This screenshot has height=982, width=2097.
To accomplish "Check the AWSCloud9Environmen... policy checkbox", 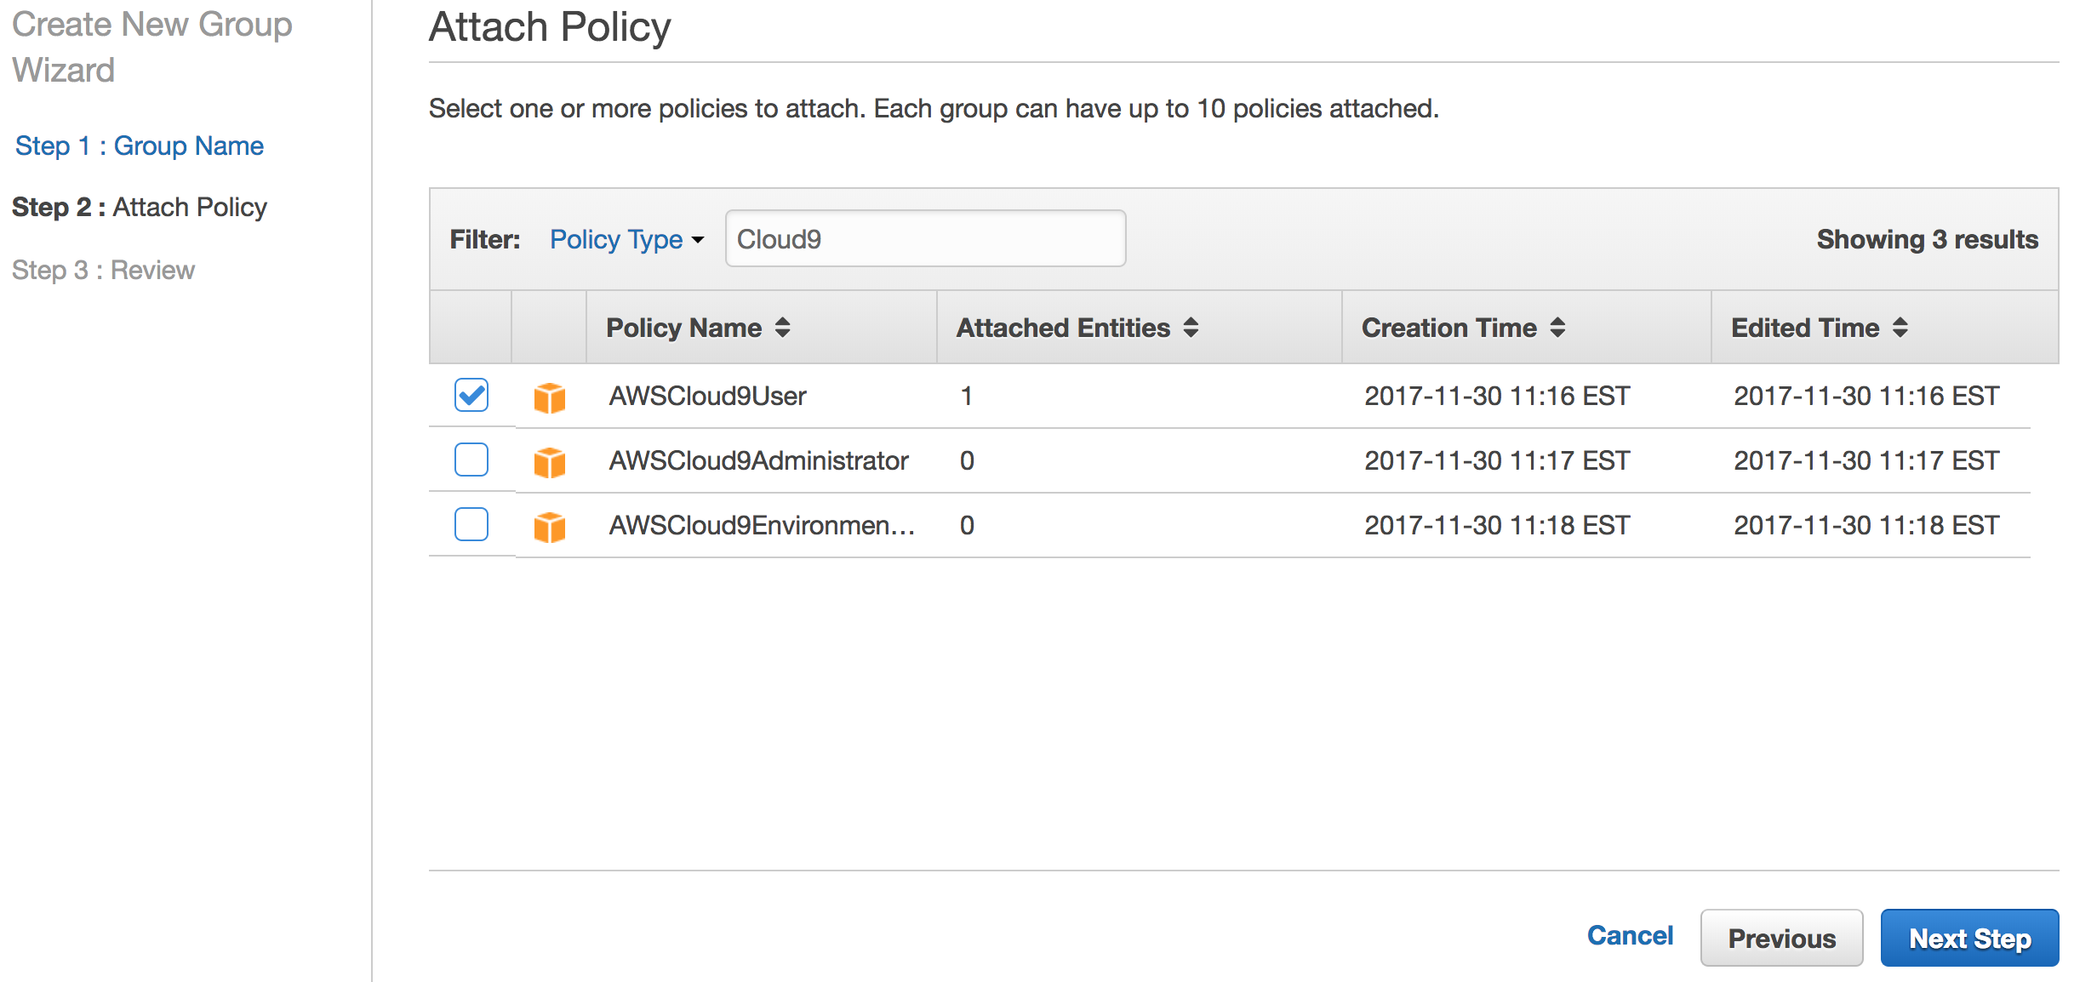I will [x=471, y=524].
